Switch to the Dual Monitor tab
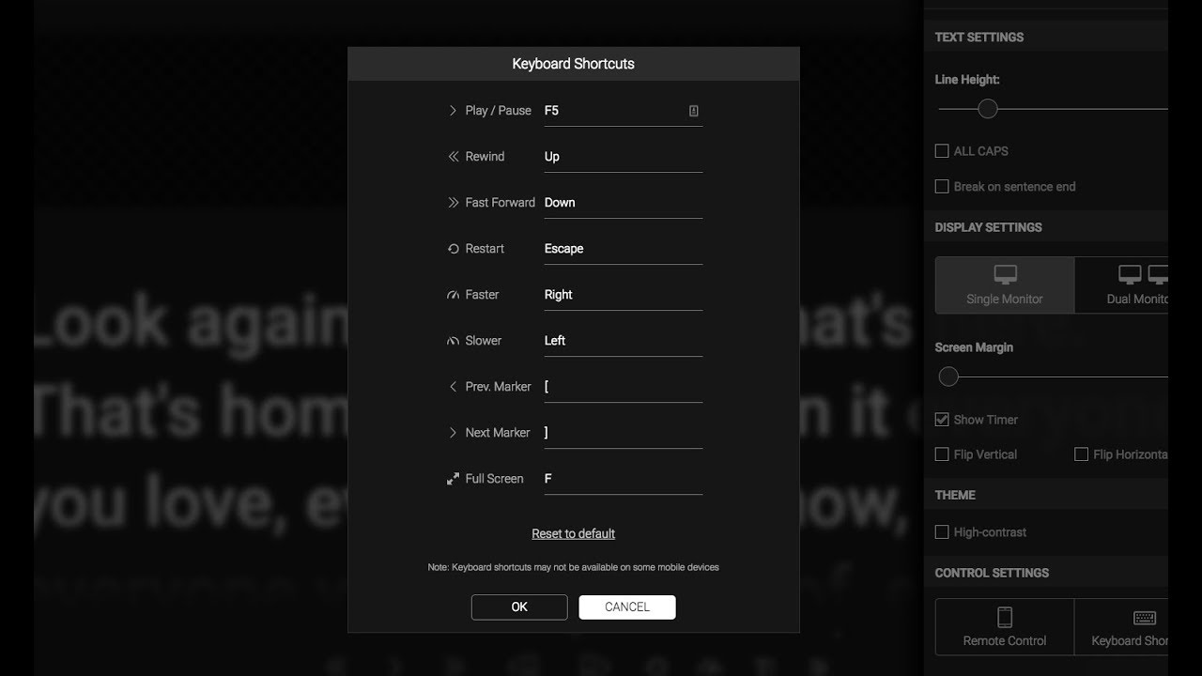This screenshot has height=676, width=1202. tap(1136, 284)
